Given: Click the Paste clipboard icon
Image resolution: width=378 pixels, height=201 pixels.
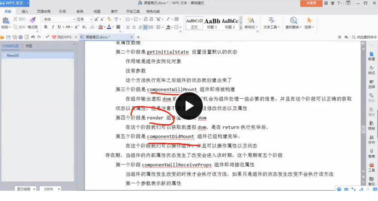Looking at the screenshot, I should [x=5, y=20].
